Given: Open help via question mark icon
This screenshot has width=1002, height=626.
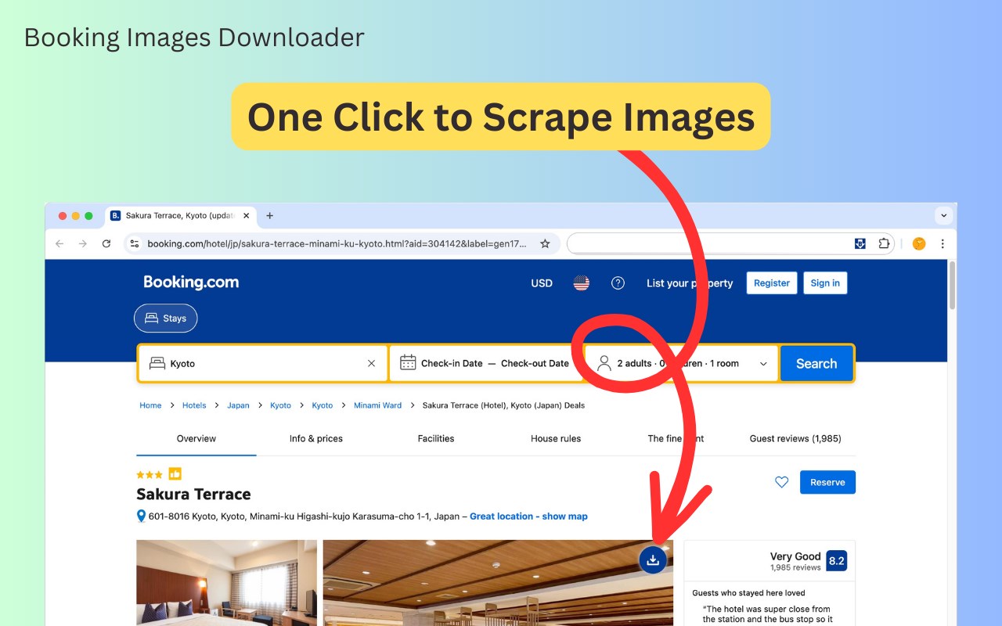Looking at the screenshot, I should [618, 283].
